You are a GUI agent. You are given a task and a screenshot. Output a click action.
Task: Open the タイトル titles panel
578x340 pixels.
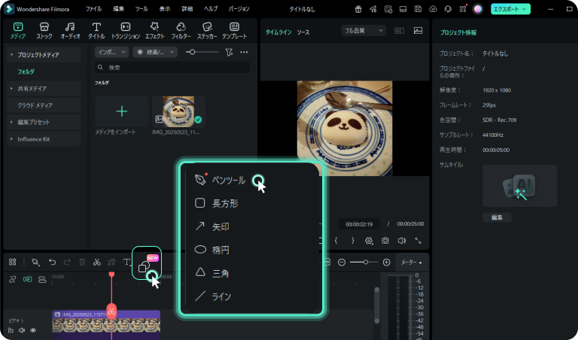pyautogui.click(x=96, y=31)
